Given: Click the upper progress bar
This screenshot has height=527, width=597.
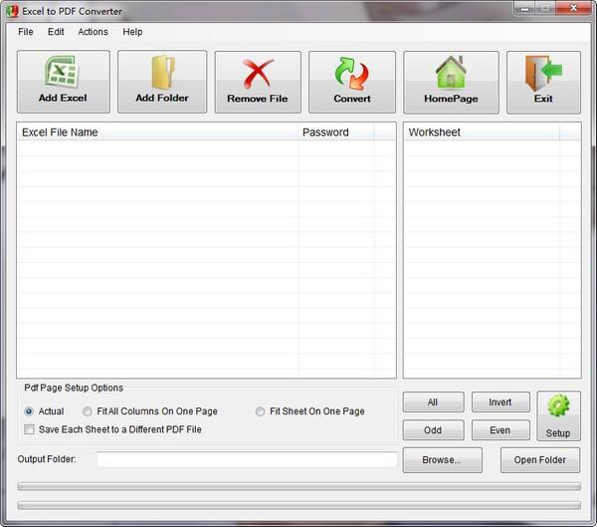Looking at the screenshot, I should click(298, 486).
